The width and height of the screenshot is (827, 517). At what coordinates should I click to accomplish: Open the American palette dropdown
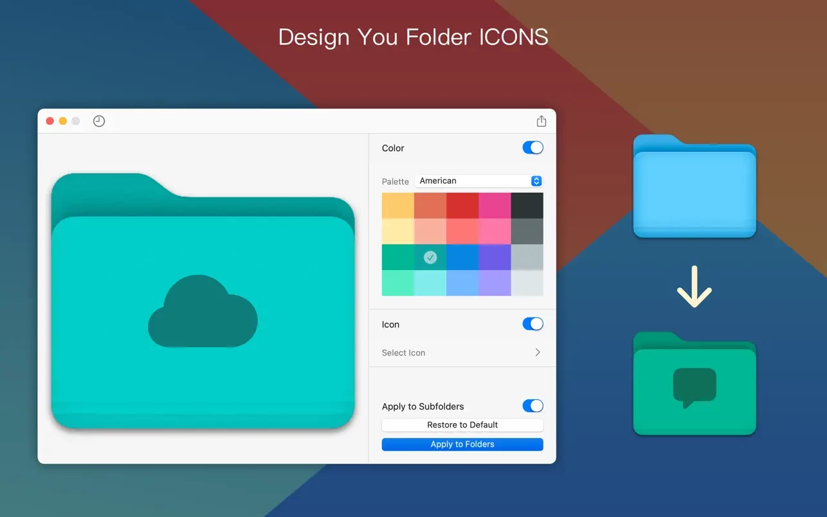pyautogui.click(x=479, y=181)
